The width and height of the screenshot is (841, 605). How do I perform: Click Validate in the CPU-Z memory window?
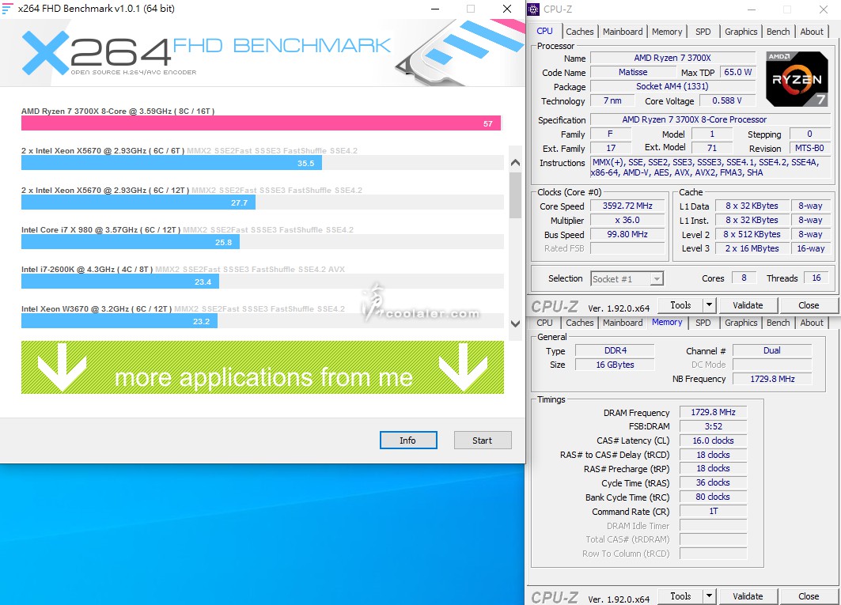748,596
